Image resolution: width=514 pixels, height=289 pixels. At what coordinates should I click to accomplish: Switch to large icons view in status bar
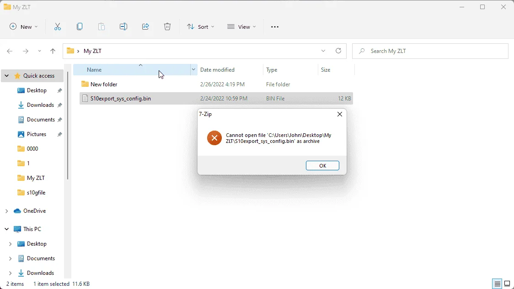tap(507, 284)
